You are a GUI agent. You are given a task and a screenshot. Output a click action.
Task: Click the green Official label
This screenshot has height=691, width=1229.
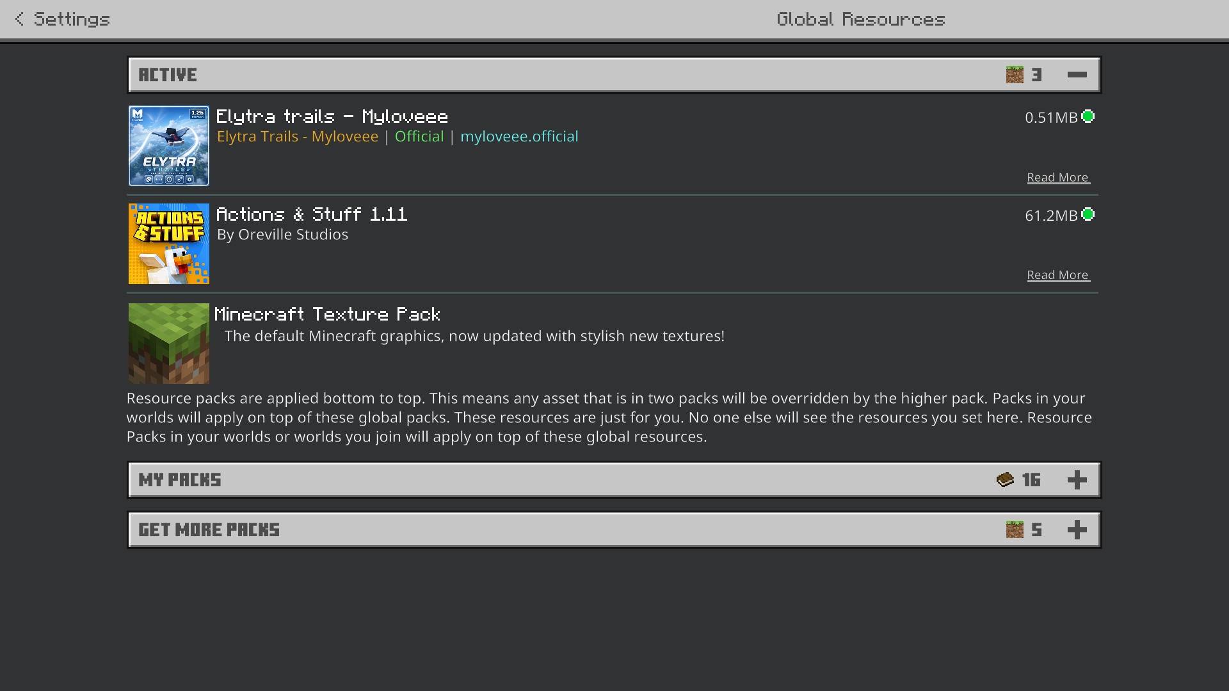(x=419, y=136)
